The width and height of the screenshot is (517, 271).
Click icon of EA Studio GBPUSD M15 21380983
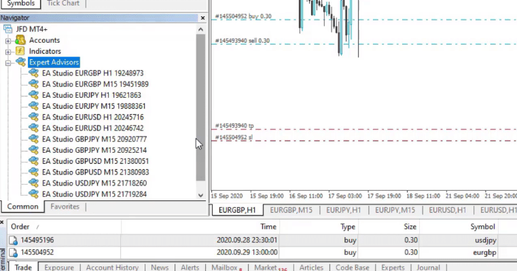(33, 172)
